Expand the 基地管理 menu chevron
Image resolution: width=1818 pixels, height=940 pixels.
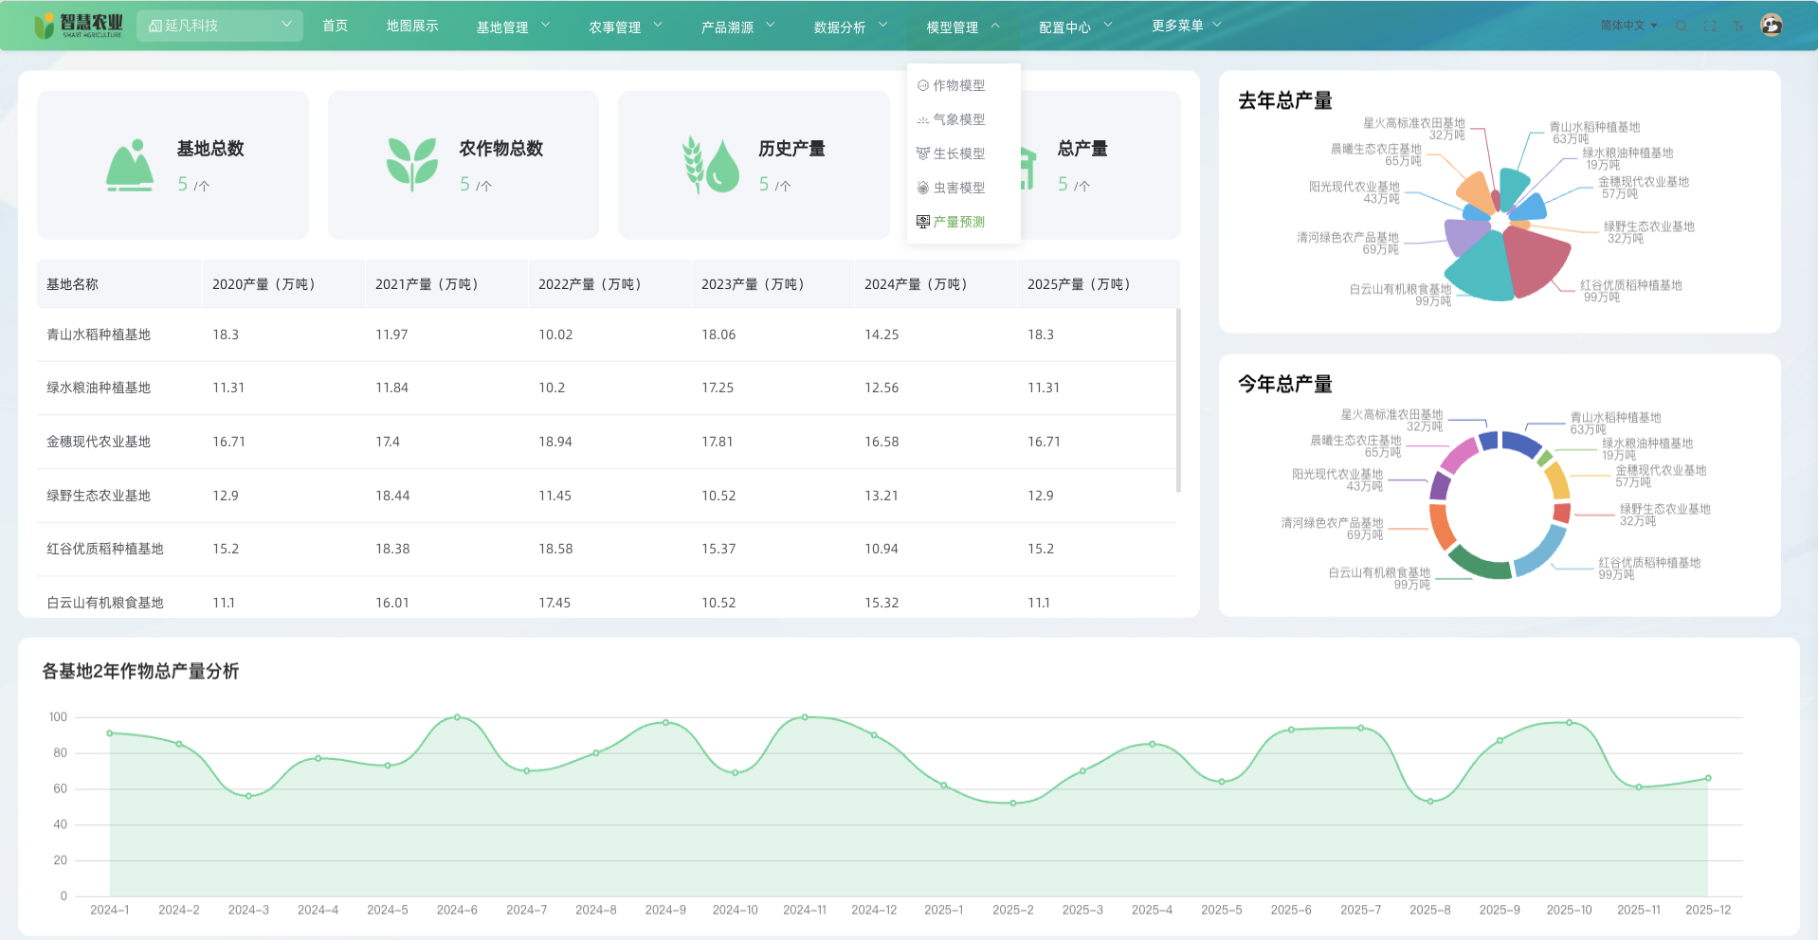click(x=545, y=26)
